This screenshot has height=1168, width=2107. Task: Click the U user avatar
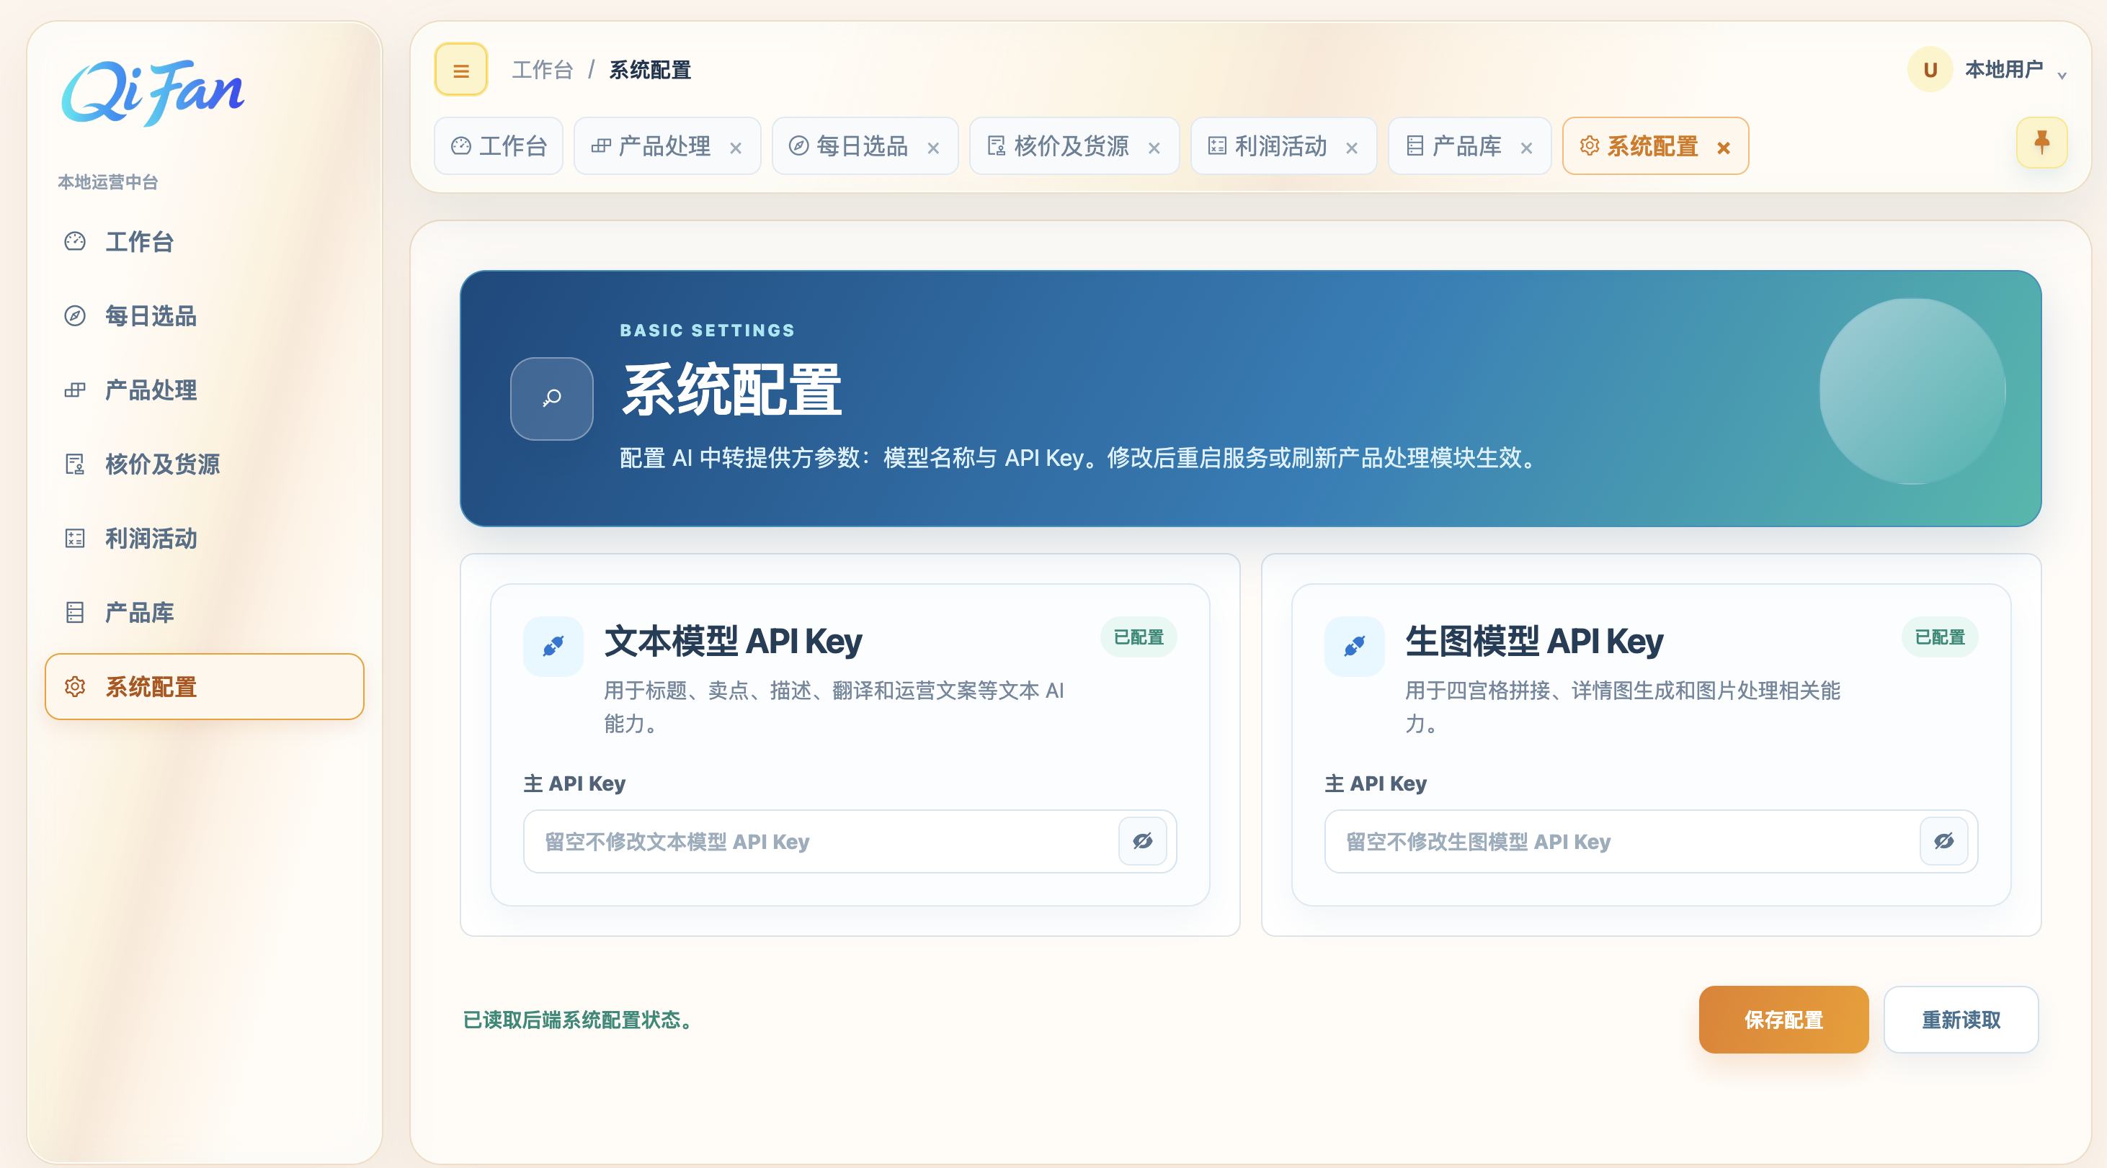point(1930,71)
